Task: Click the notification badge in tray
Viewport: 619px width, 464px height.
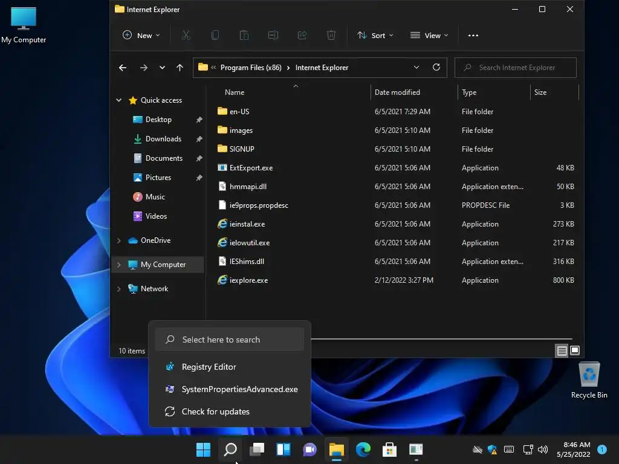Action: [x=602, y=449]
